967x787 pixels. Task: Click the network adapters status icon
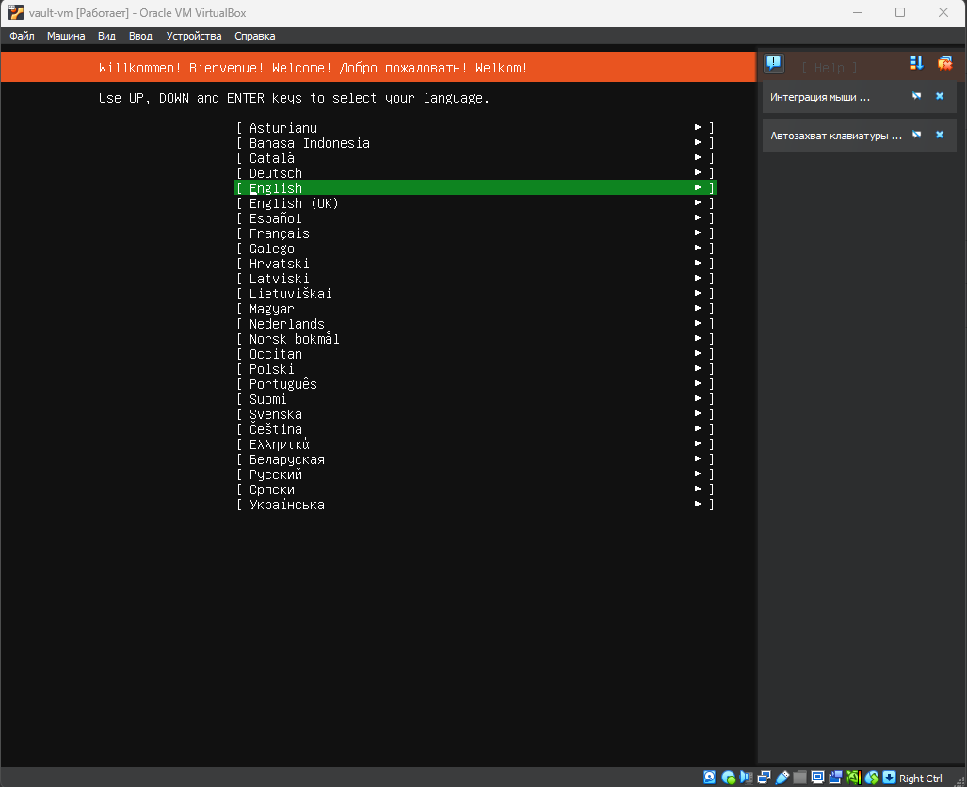click(x=765, y=778)
